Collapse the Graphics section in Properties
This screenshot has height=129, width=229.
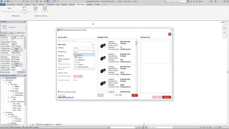[x=23, y=35]
